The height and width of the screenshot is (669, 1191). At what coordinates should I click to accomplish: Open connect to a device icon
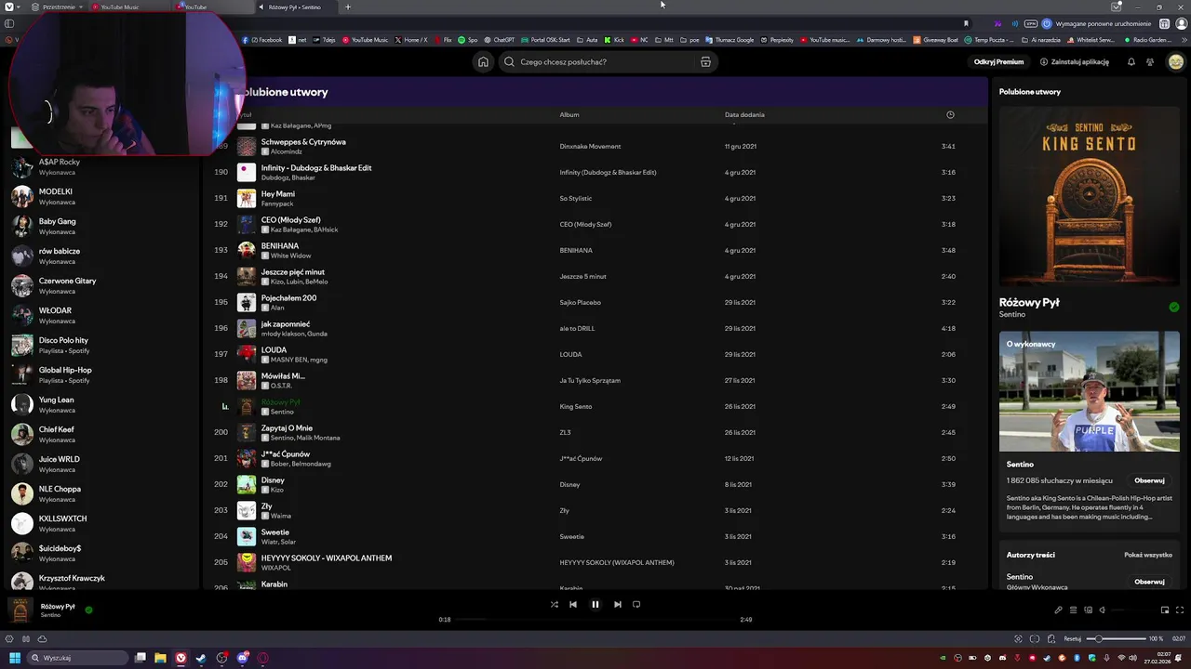pos(1088,610)
